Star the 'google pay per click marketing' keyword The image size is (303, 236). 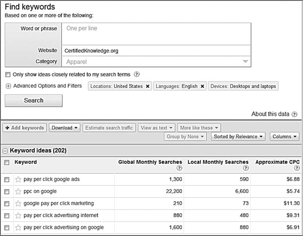pyautogui.click(x=18, y=204)
